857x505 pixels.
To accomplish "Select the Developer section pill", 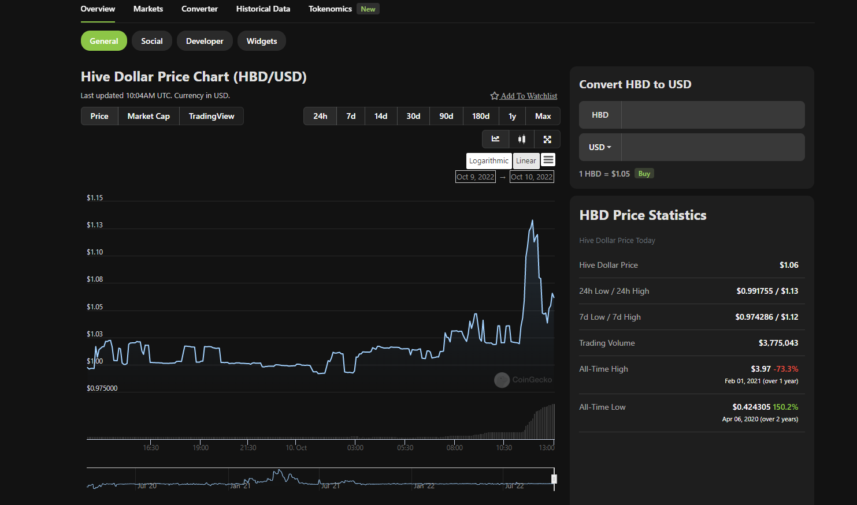I will click(x=205, y=41).
